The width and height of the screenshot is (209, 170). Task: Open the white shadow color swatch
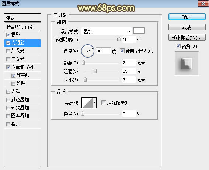coord(139,31)
